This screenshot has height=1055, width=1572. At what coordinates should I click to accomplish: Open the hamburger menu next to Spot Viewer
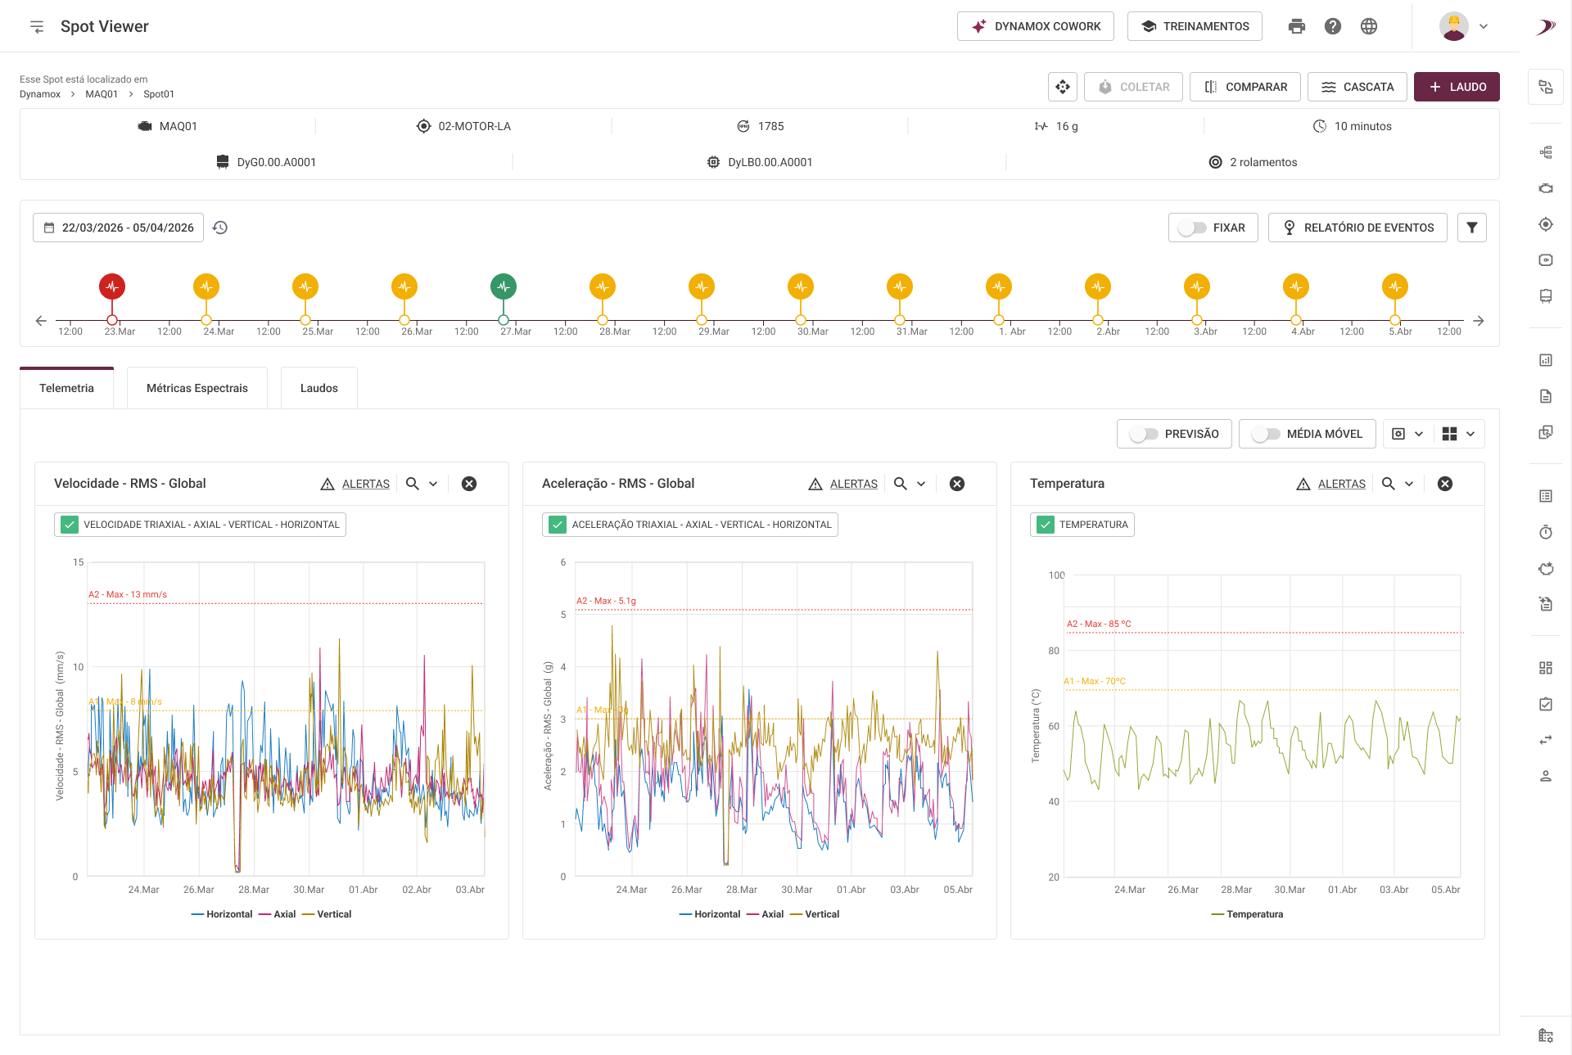(x=37, y=26)
